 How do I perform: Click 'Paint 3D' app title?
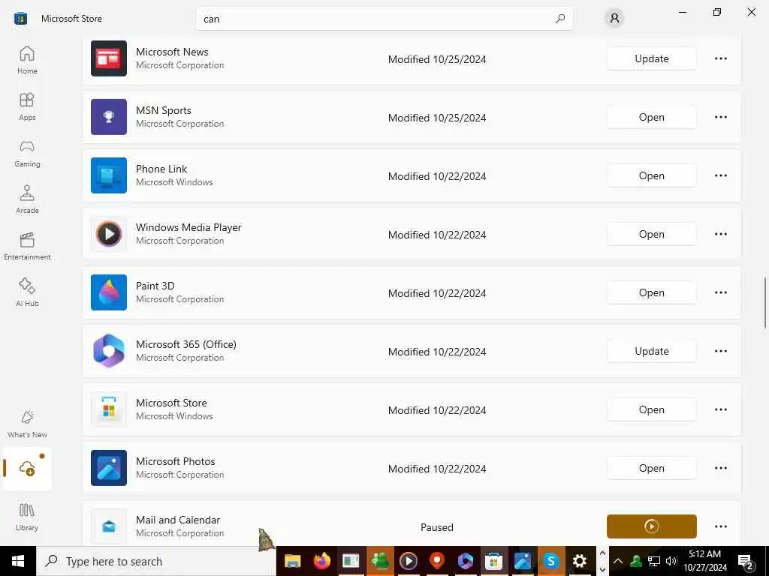tap(155, 286)
